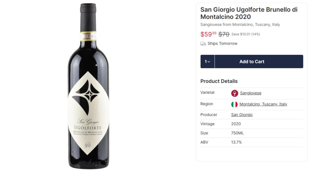
Task: Select the 13.7% ABV value
Action: coord(236,142)
